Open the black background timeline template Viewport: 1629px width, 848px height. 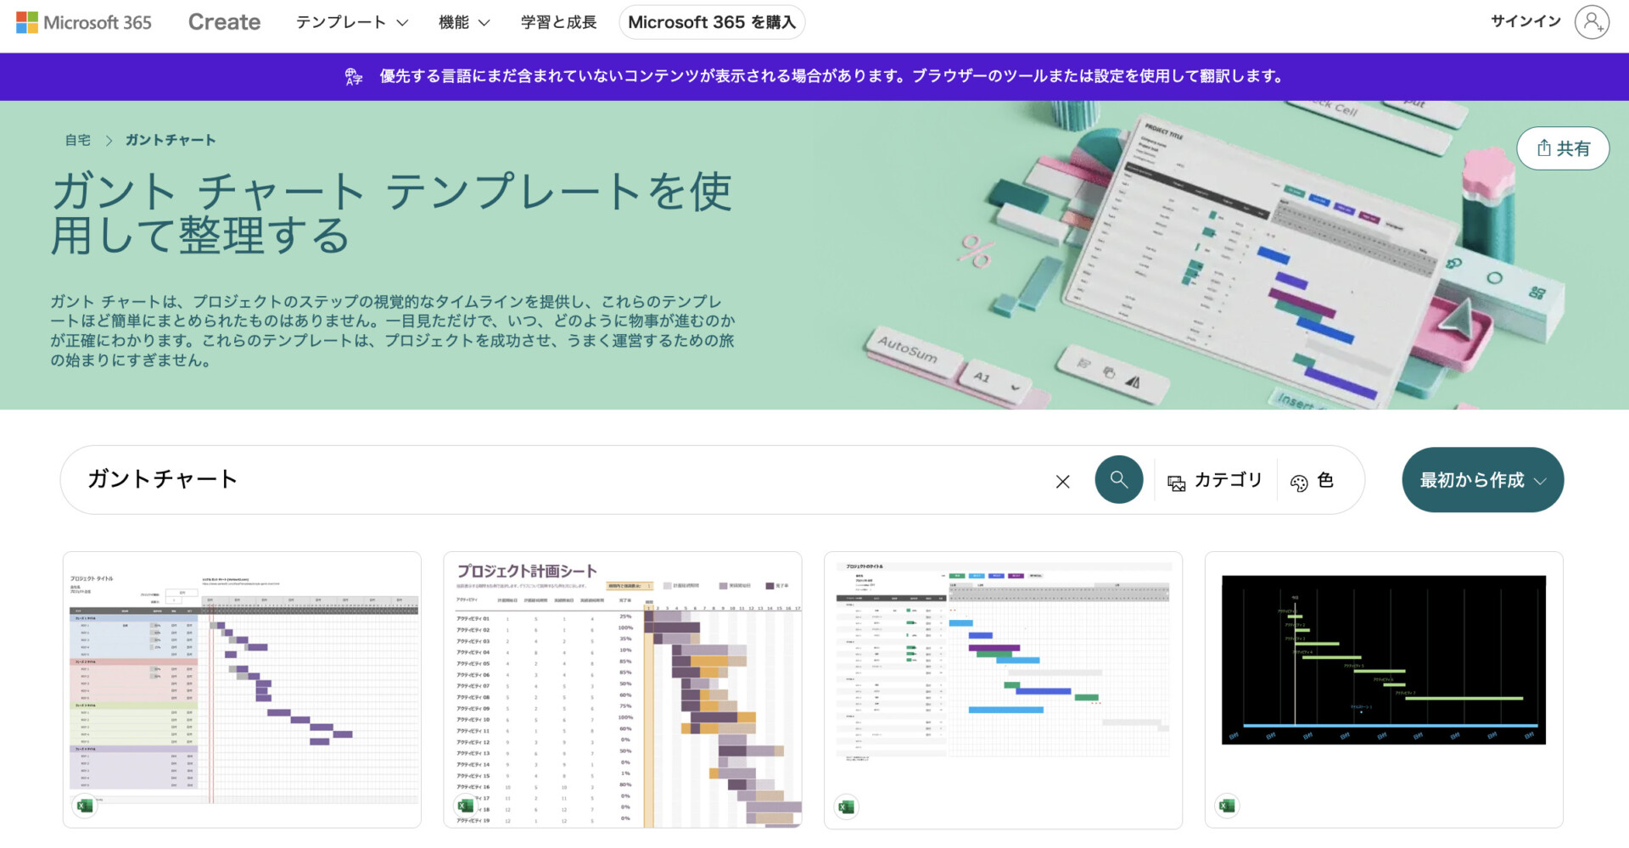pos(1384,689)
